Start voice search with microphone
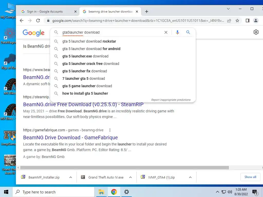Viewport: 263px width, 197px height. click(177, 32)
